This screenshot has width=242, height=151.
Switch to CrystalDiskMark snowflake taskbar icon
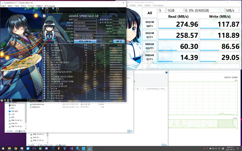[x=83, y=148]
